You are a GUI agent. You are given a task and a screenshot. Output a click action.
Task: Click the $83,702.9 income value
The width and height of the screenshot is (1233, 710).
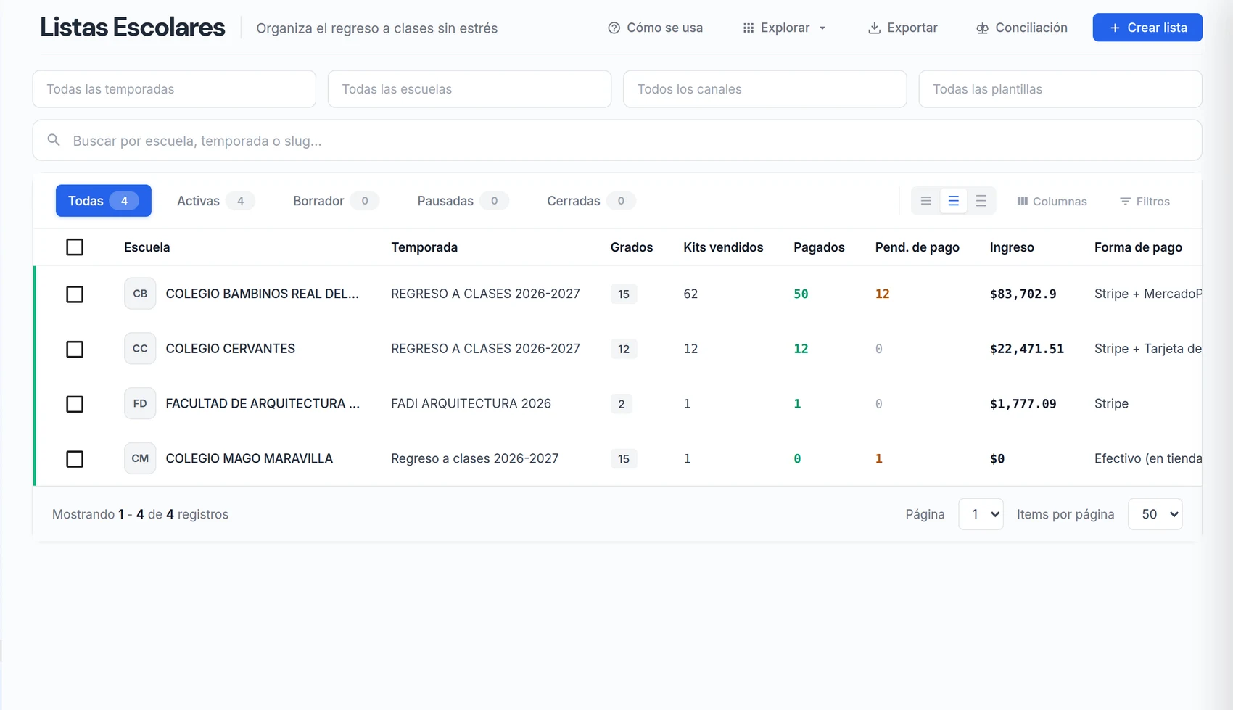1023,294
